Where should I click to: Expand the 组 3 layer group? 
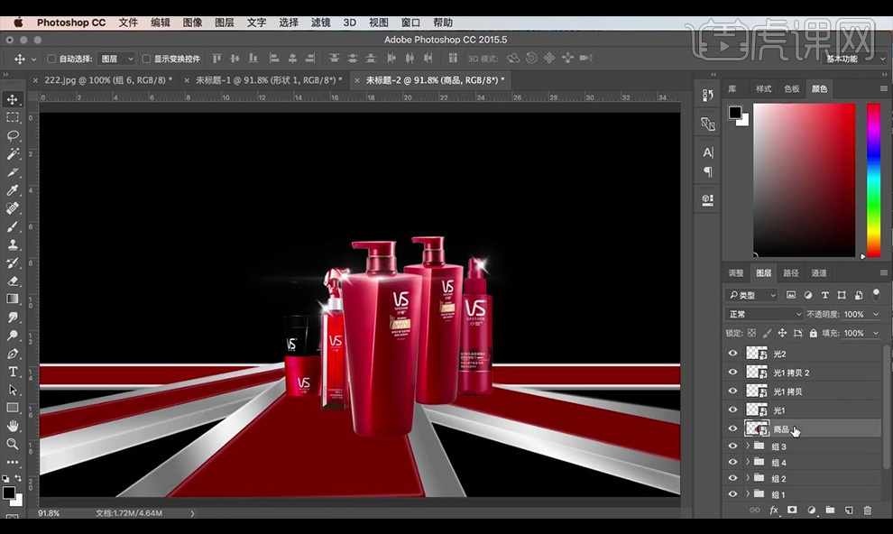coord(747,447)
